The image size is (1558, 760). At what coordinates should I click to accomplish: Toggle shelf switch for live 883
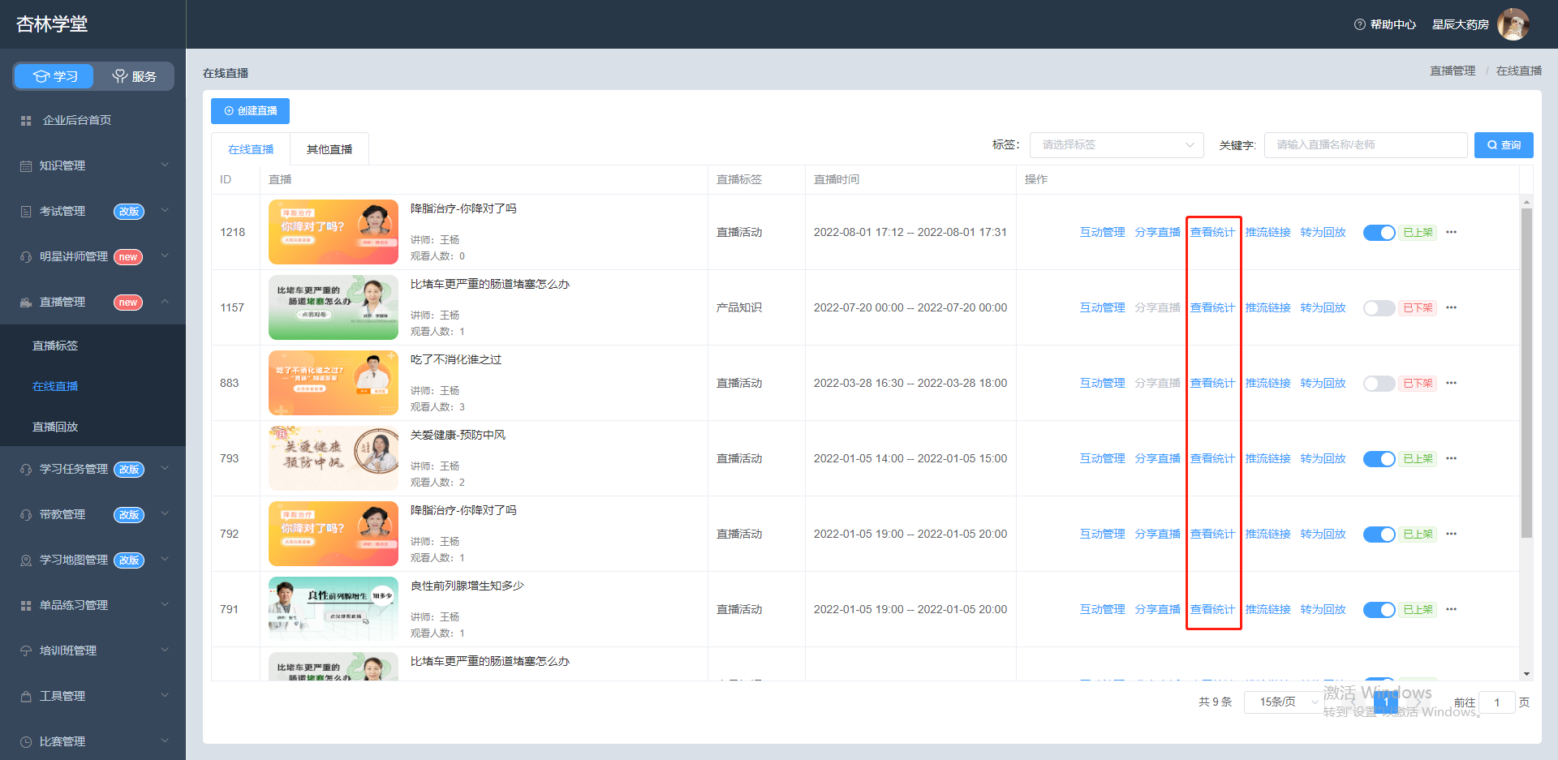point(1379,384)
